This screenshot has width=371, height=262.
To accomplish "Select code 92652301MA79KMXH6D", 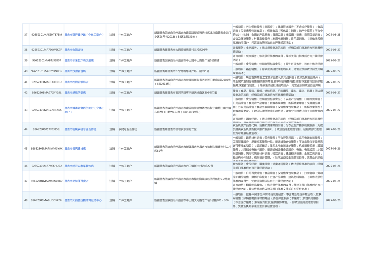I will (47, 181).
